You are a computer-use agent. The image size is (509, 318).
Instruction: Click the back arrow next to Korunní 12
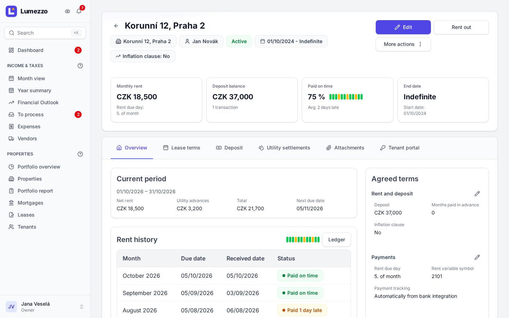point(116,26)
